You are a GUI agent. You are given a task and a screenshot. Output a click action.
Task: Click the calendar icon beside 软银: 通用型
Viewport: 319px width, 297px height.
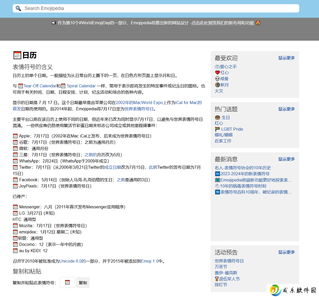click(x=15, y=238)
